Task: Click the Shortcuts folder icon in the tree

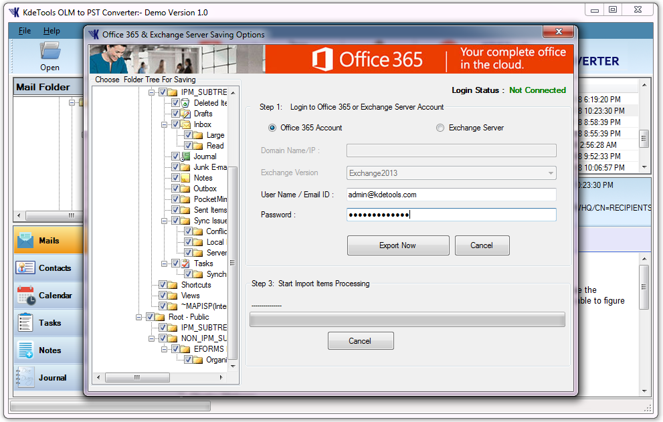Action: (172, 285)
